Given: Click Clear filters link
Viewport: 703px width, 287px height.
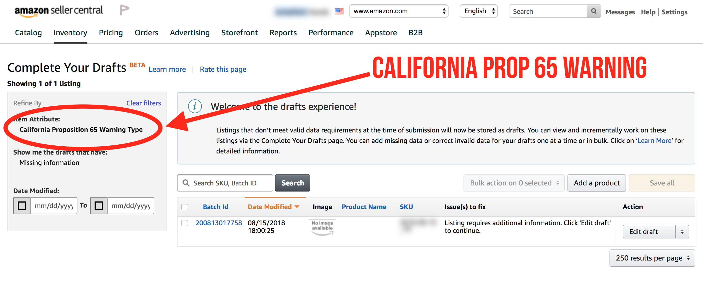Looking at the screenshot, I should point(144,103).
